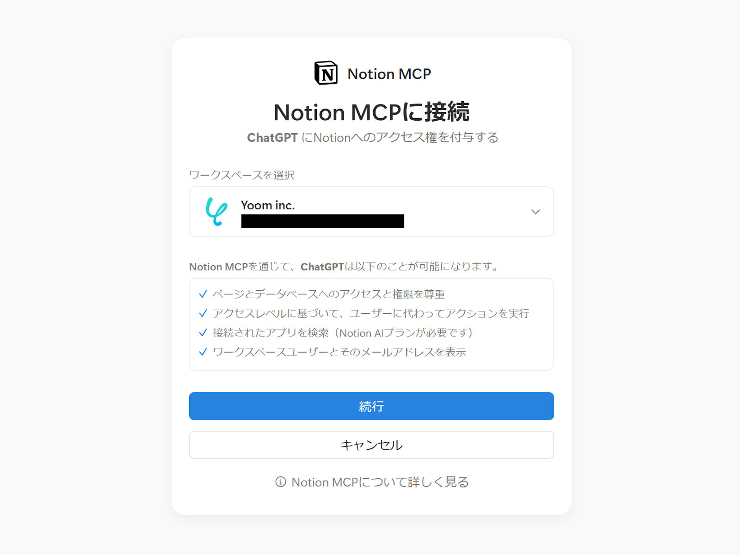The image size is (740, 555).
Task: Click the Notion logo icon
Action: pos(326,73)
